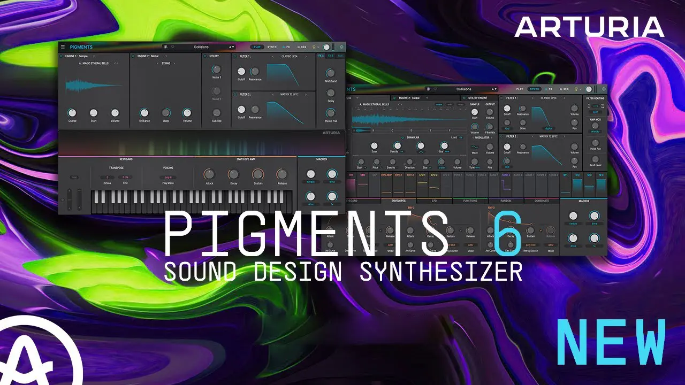Open the settings gear in the left window
Viewport: 685px width, 385px height.
tap(342, 47)
